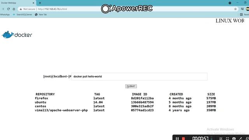249x140 pixels.
Task: Click the firefox repository name
Action: tap(42, 98)
